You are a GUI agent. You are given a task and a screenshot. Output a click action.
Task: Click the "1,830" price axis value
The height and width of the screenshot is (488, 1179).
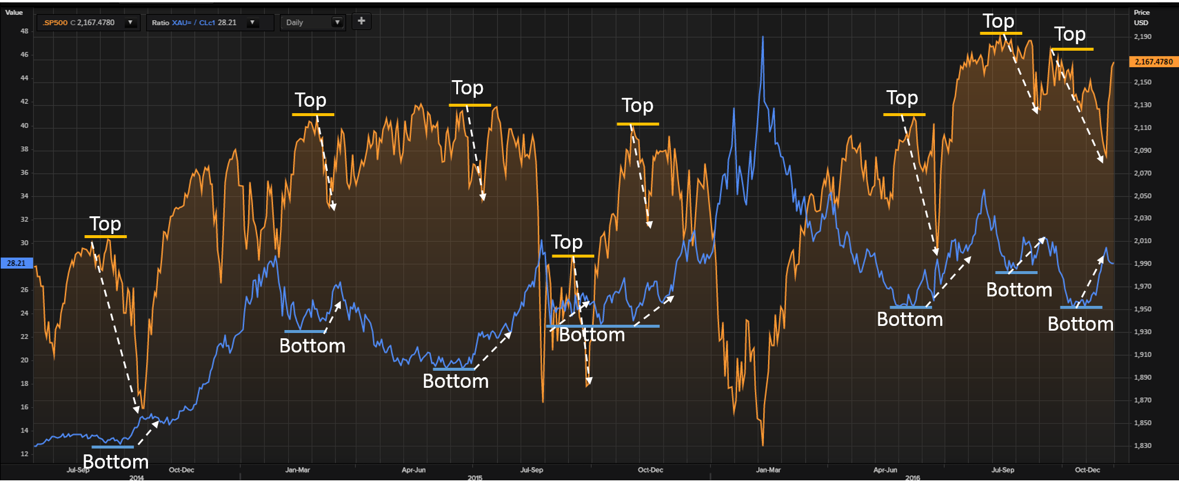click(1142, 446)
